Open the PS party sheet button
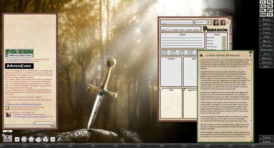 tap(270, 2)
